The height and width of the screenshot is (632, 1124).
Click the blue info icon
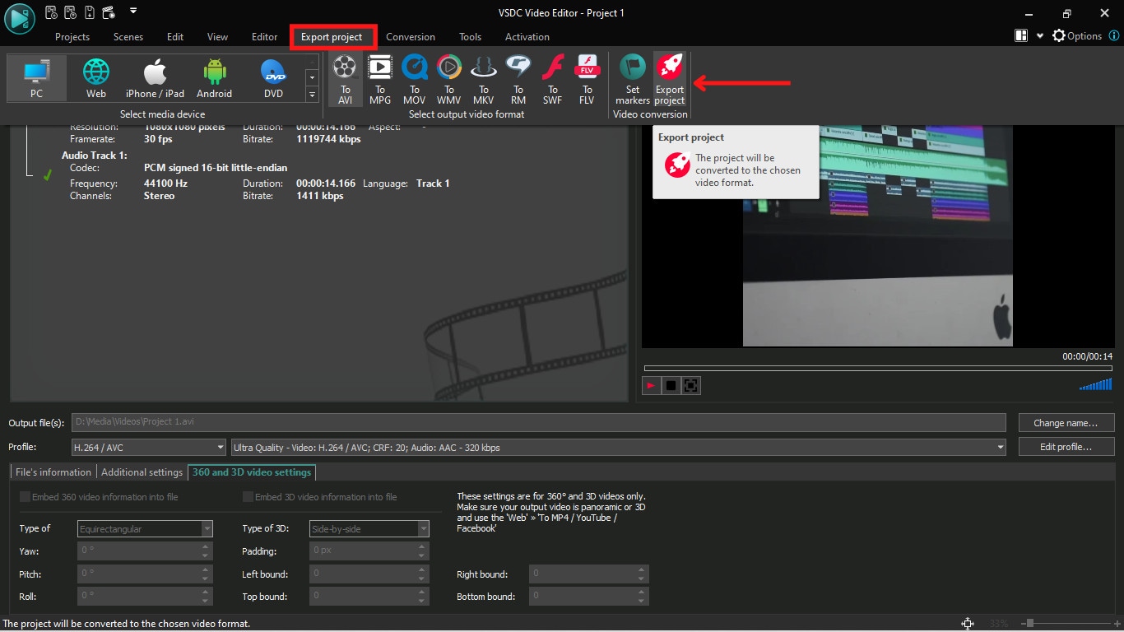pos(1114,36)
